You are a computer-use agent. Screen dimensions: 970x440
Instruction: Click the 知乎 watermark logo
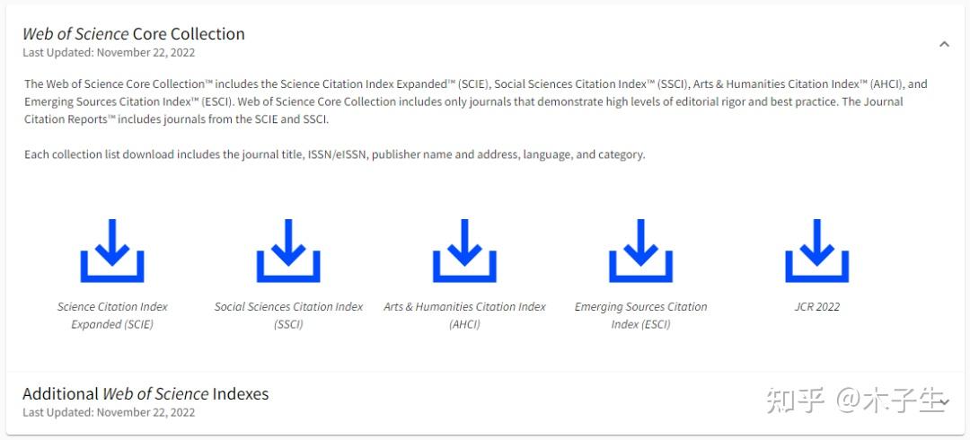[x=795, y=400]
